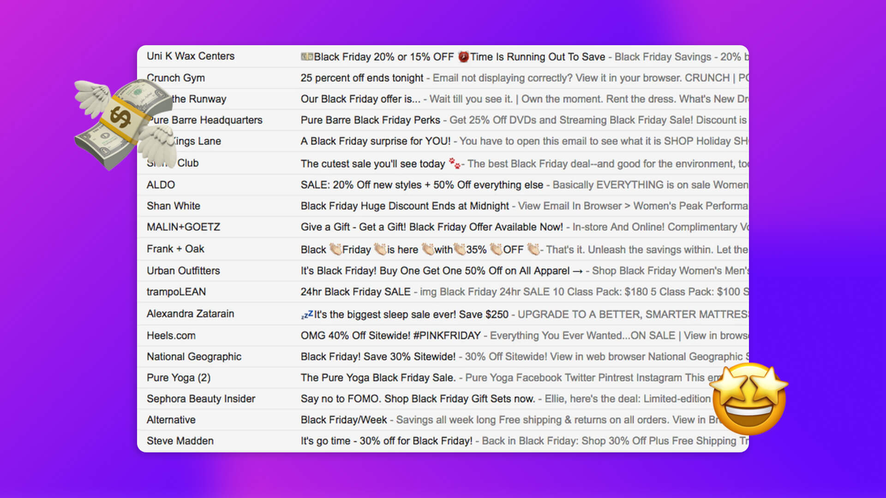This screenshot has width=886, height=498.
Task: Click sender "Sephora Beauty Insider"
Action: pos(201,399)
